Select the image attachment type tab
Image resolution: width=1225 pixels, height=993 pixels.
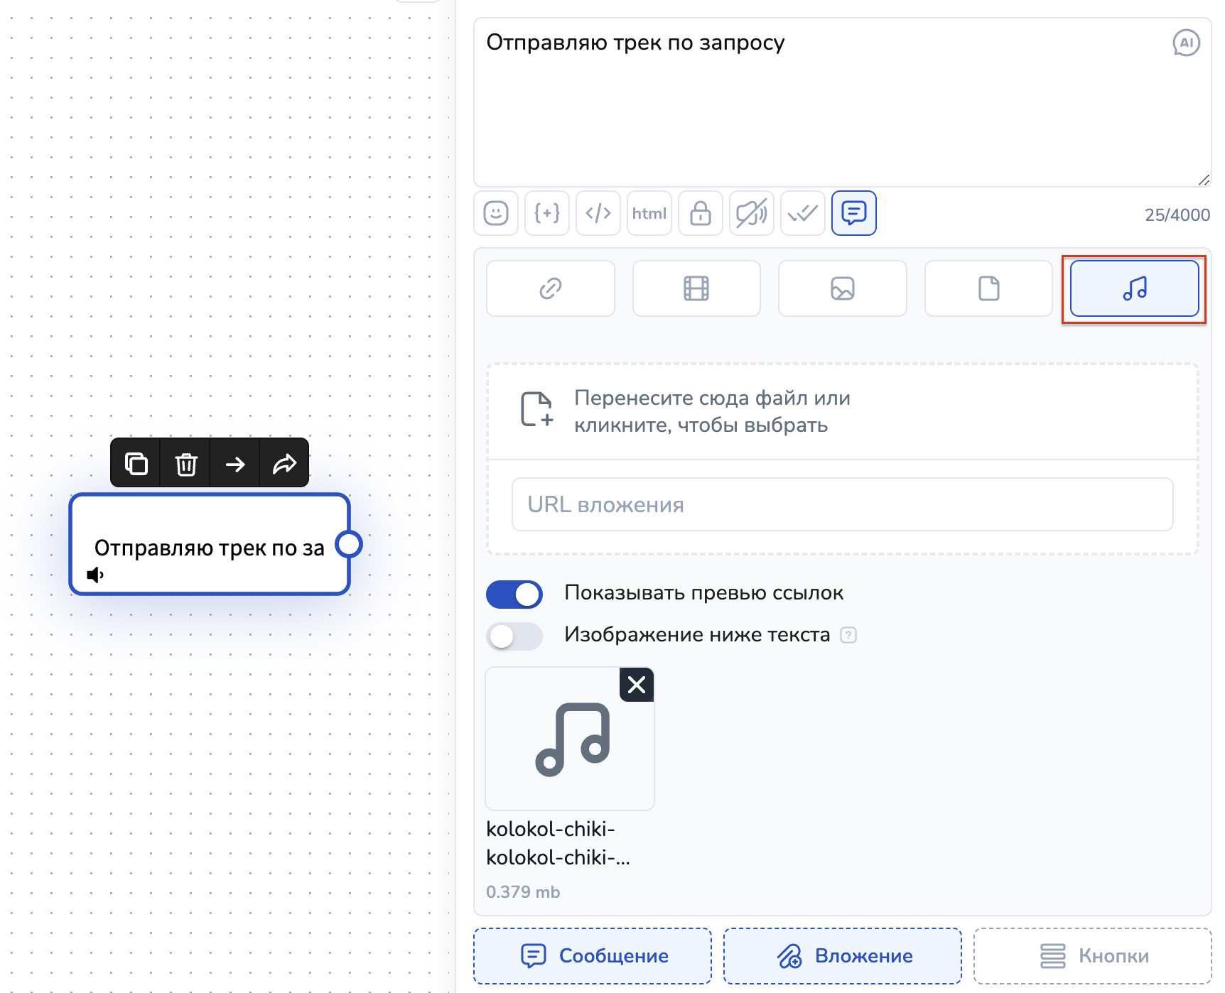coord(842,288)
